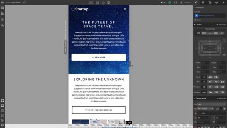227x128 pixels.
Task: Switch to the Element Settings gear tab
Action: (203, 2)
